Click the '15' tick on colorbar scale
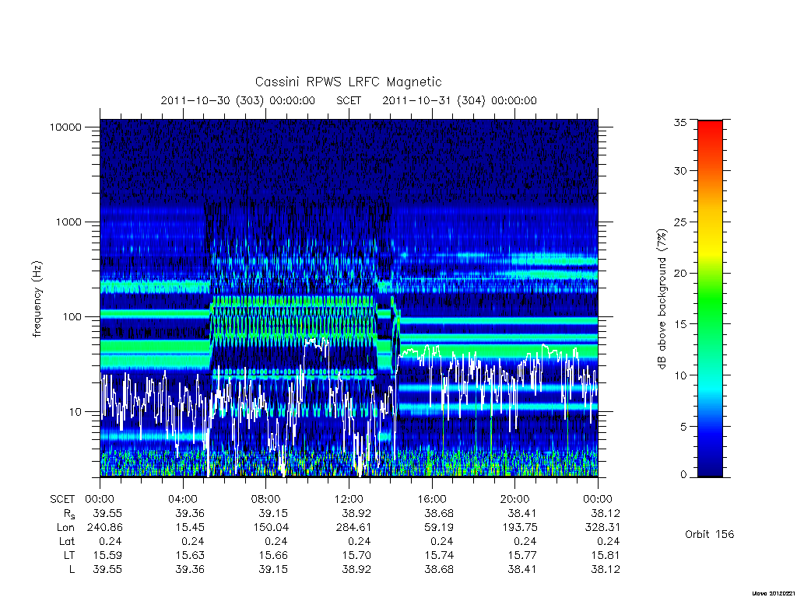Image resolution: width=797 pixels, height=597 pixels. [x=679, y=324]
